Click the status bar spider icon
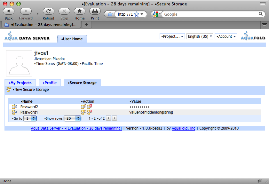Image resolution: width=269 pixels, height=184 pixels. point(259,181)
